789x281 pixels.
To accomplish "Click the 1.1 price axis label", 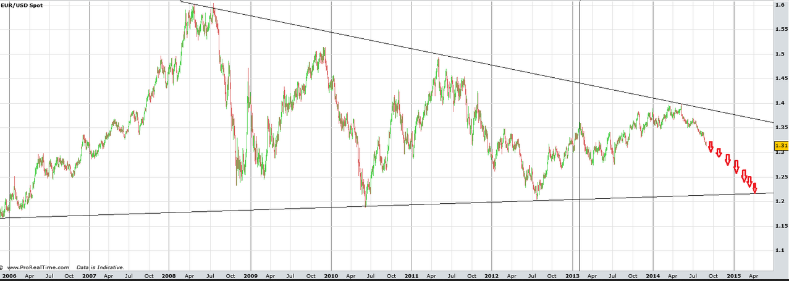I will tap(780, 250).
